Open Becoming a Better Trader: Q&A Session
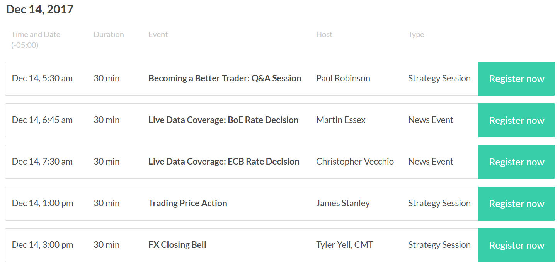This screenshot has width=560, height=266. [x=225, y=78]
